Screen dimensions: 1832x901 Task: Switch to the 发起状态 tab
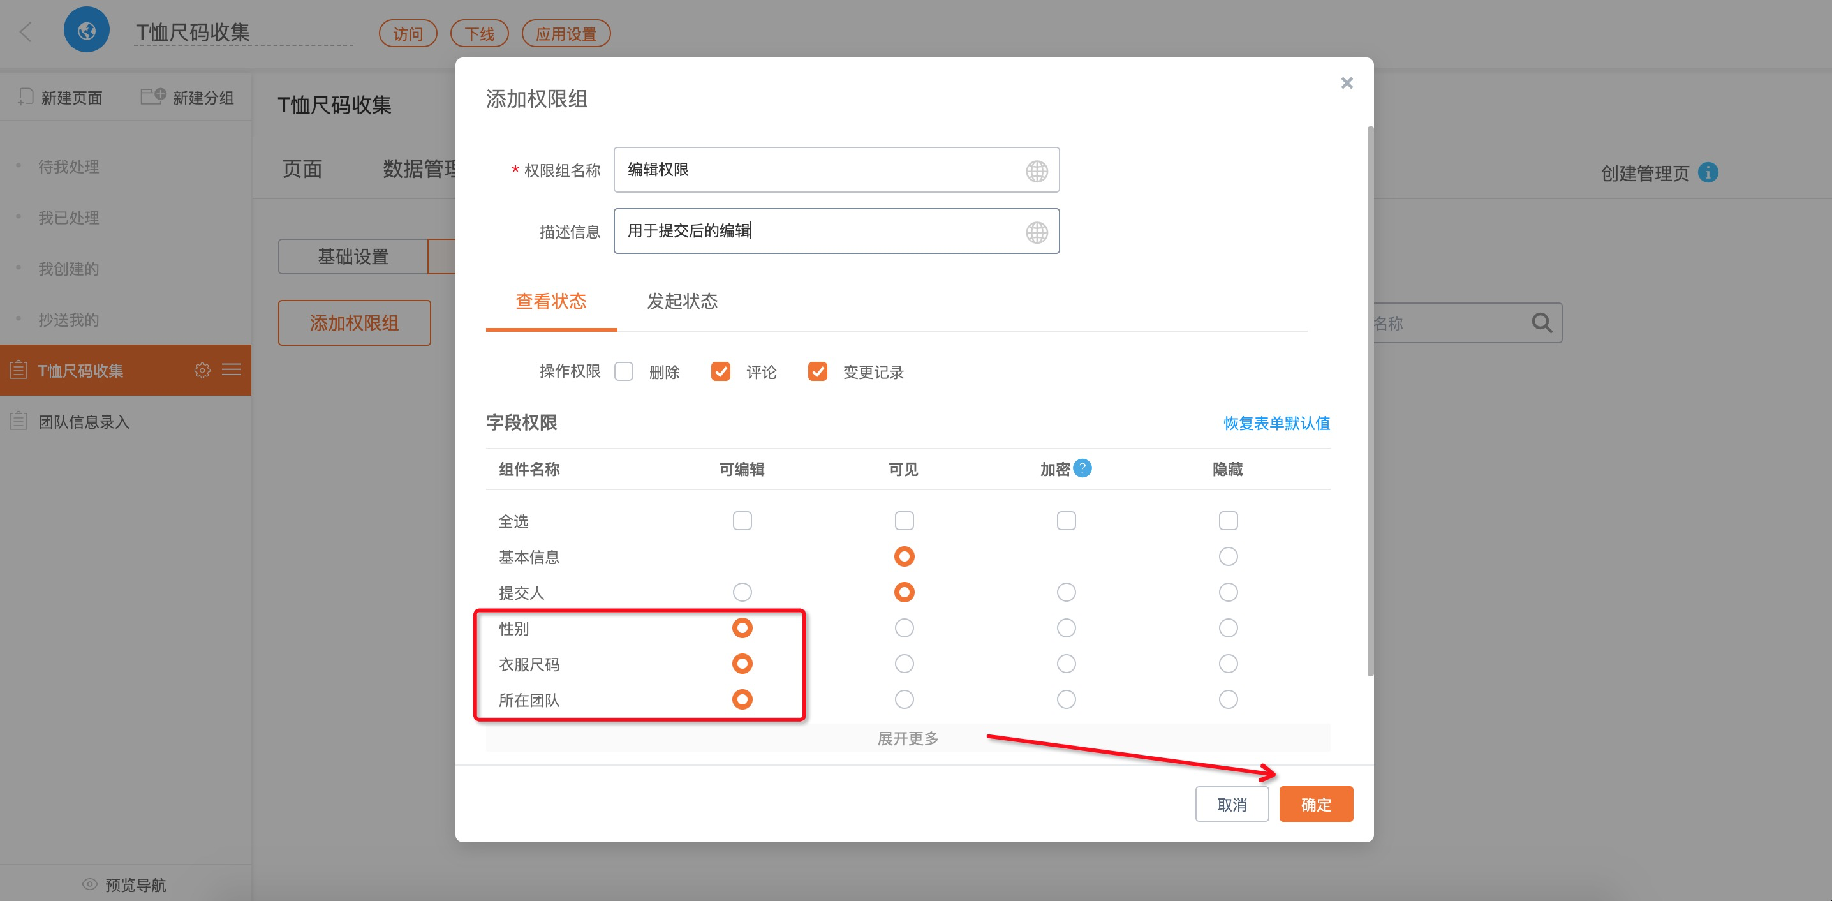click(681, 301)
